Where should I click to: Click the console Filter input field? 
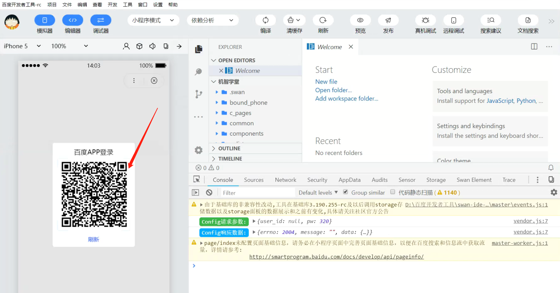tap(258, 193)
